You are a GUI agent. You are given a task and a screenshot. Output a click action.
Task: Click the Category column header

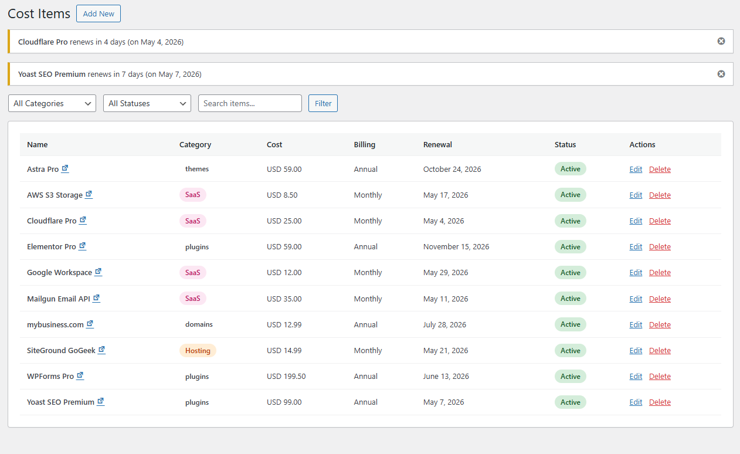pyautogui.click(x=195, y=144)
